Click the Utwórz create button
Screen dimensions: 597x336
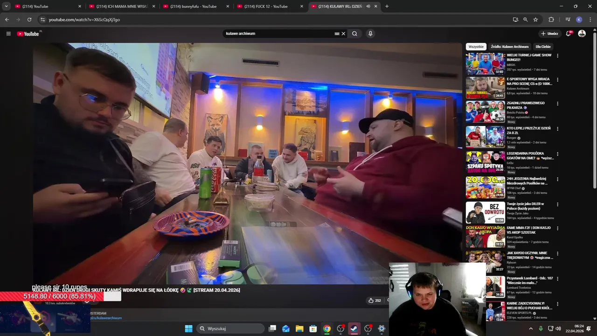pyautogui.click(x=549, y=34)
